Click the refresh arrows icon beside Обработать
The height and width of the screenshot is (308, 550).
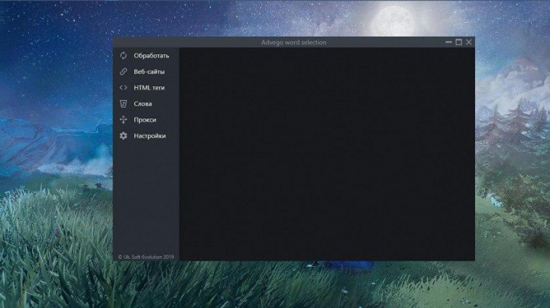pyautogui.click(x=123, y=56)
